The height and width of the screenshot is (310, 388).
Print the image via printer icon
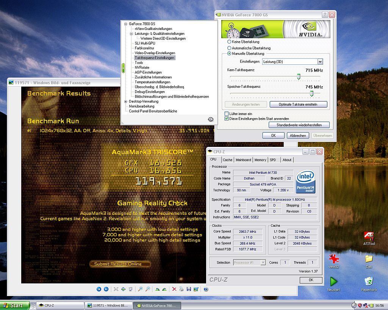181,289
